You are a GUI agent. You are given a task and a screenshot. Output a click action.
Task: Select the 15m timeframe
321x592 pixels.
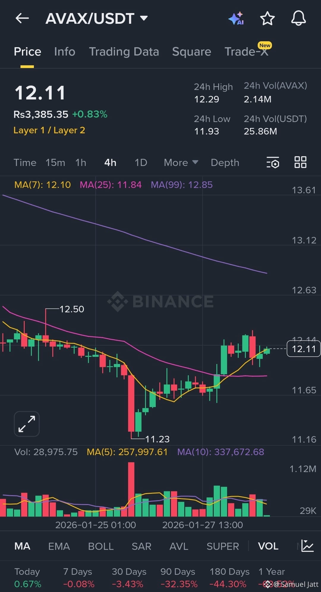[55, 162]
